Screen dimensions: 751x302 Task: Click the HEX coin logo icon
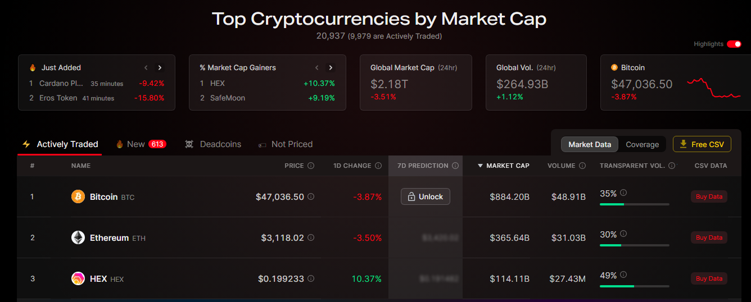pos(78,278)
